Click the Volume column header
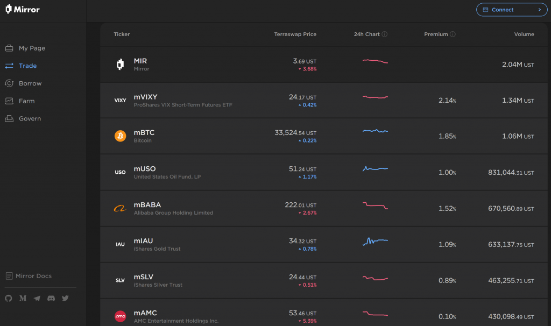The height and width of the screenshot is (326, 551). 524,34
